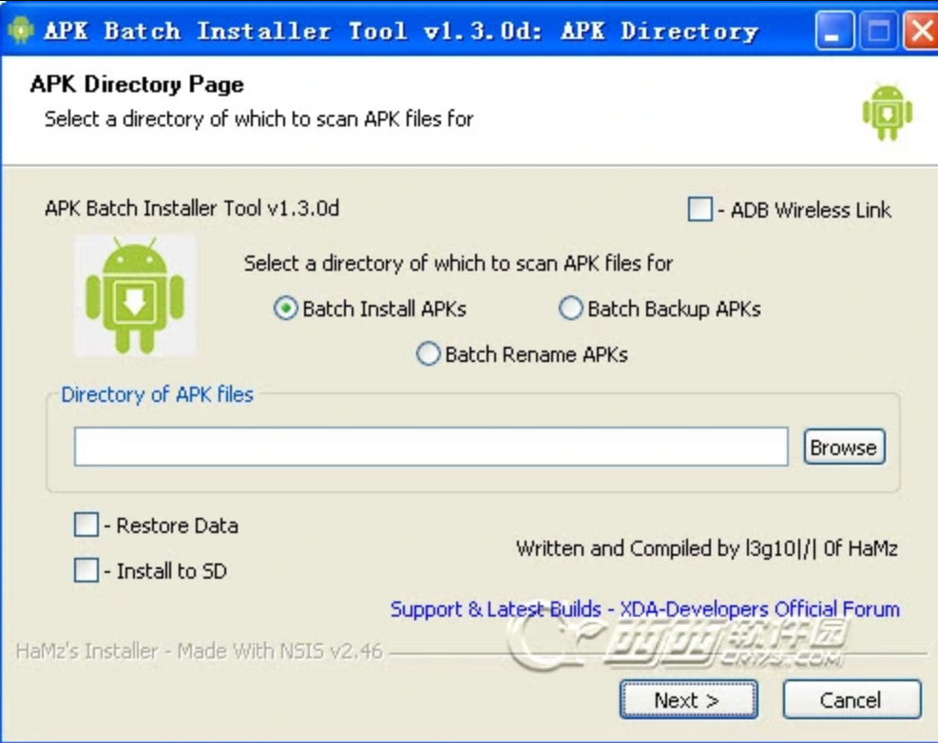Click the Next > button

[x=689, y=699]
